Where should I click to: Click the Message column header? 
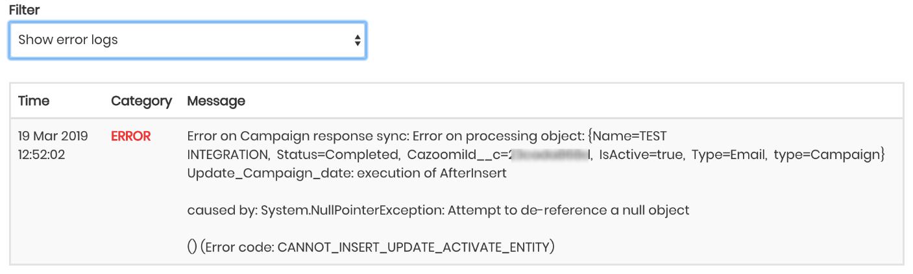coord(216,101)
